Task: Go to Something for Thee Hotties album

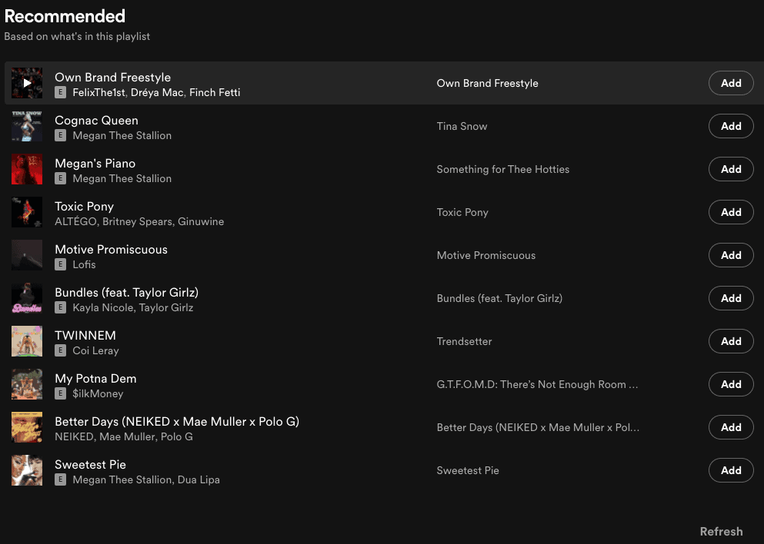Action: [x=502, y=169]
